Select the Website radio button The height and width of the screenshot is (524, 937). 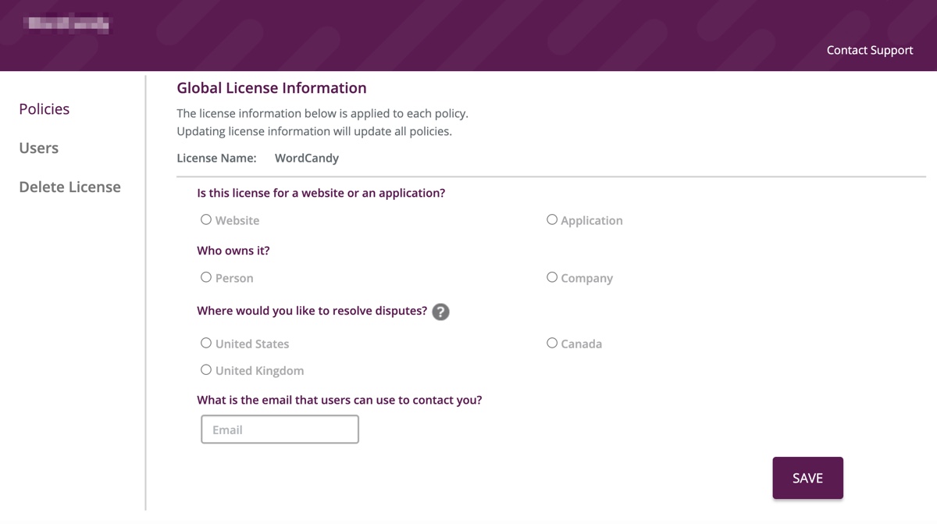(206, 219)
